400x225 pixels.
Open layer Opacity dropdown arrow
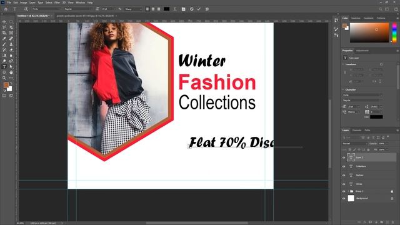pos(387,144)
